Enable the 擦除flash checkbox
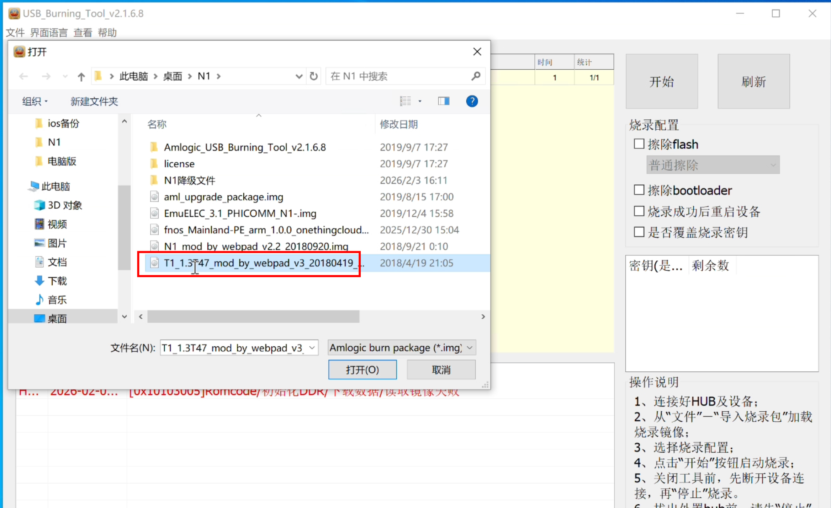Image resolution: width=831 pixels, height=508 pixels. (x=639, y=144)
